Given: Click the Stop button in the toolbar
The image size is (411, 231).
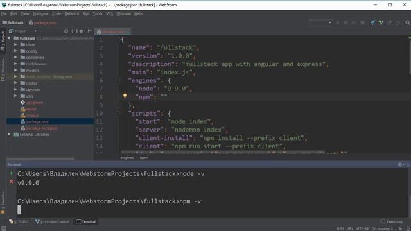Looking at the screenshot, I should (x=362, y=23).
